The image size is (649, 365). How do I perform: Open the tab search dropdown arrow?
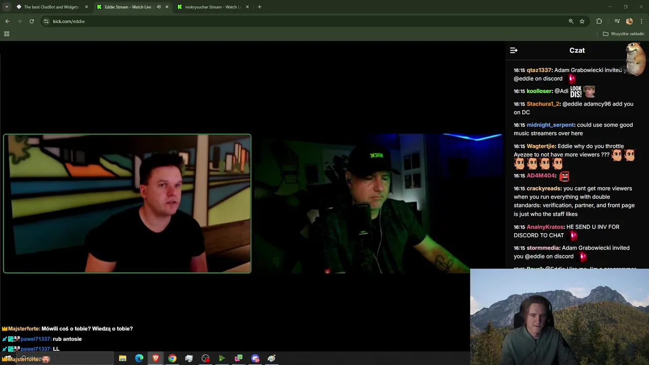pos(7,7)
